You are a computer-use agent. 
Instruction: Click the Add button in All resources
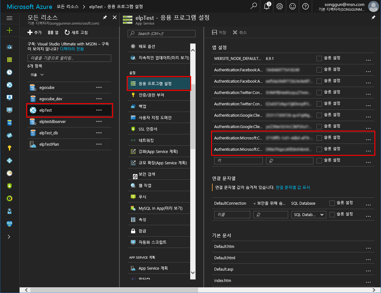(x=34, y=32)
